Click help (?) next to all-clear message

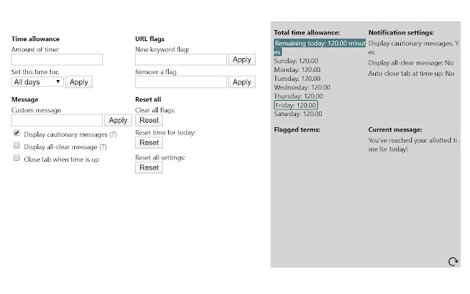pos(102,146)
